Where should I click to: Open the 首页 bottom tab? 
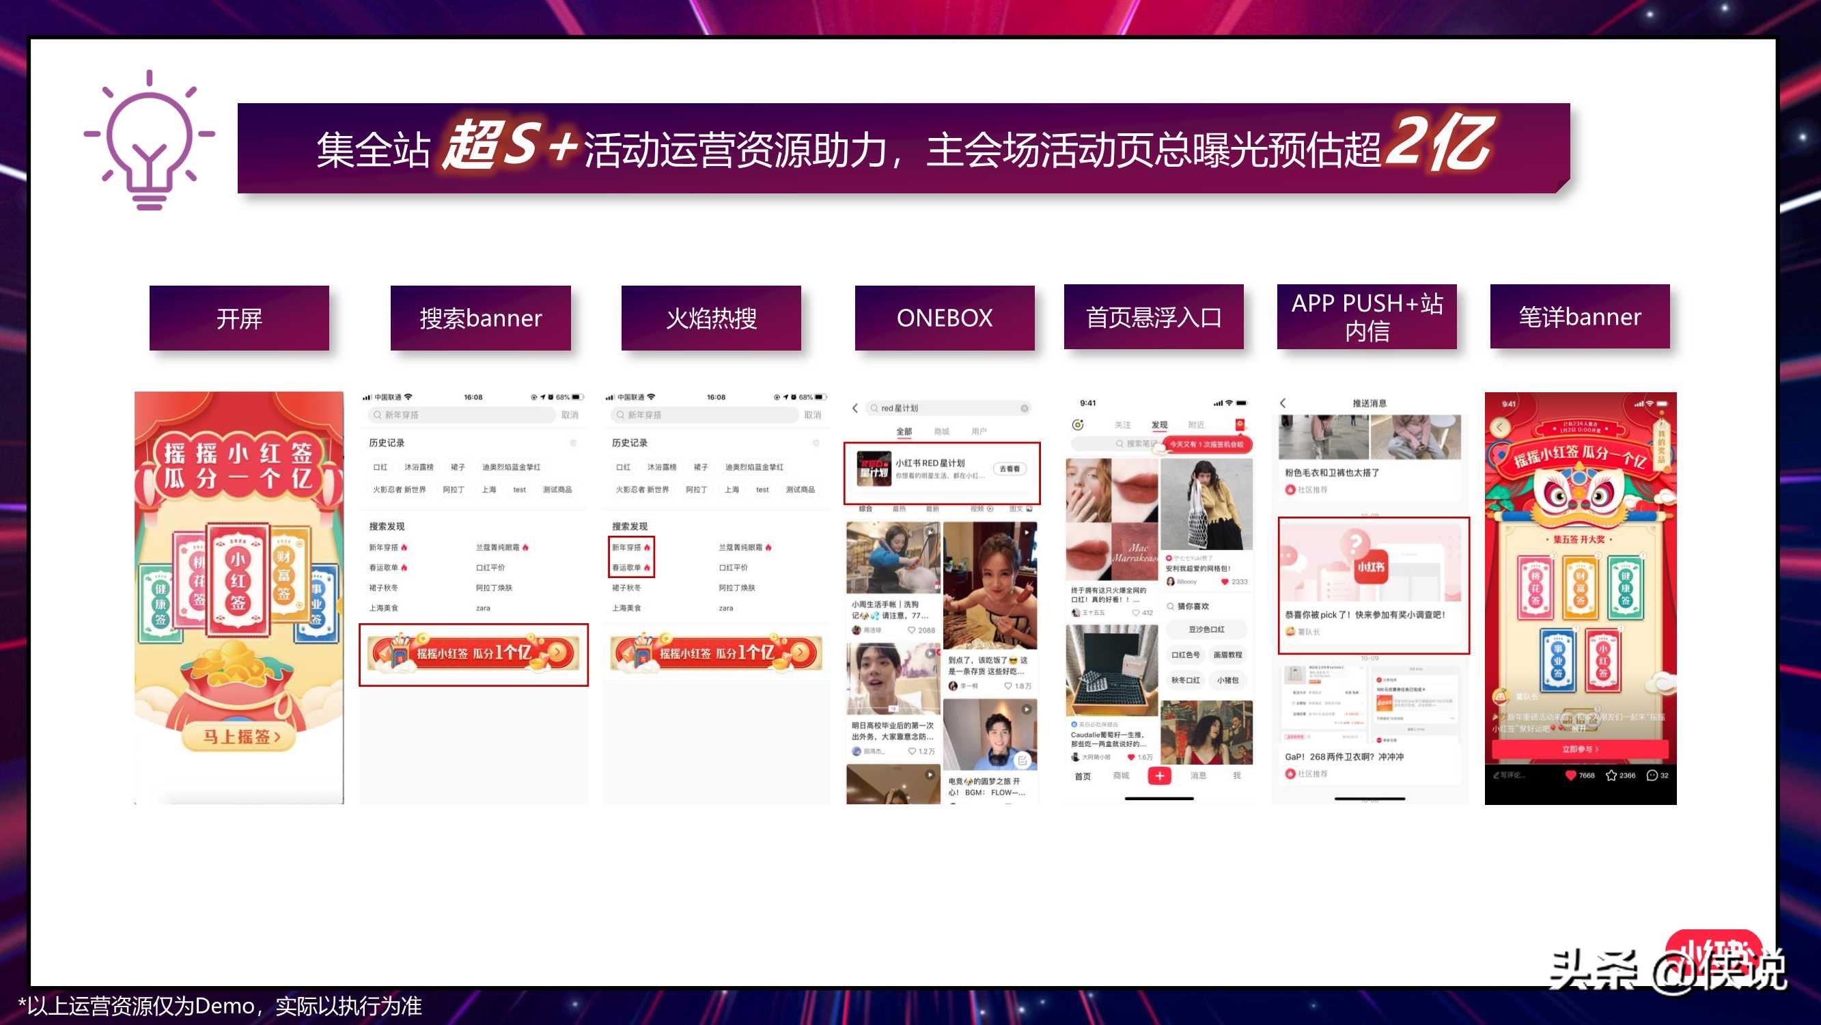[1082, 776]
